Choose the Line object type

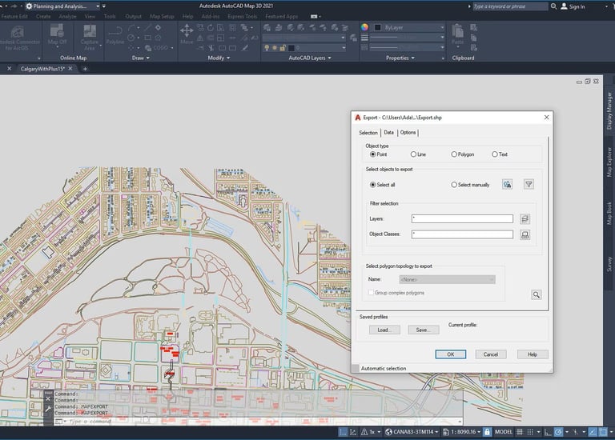point(413,154)
